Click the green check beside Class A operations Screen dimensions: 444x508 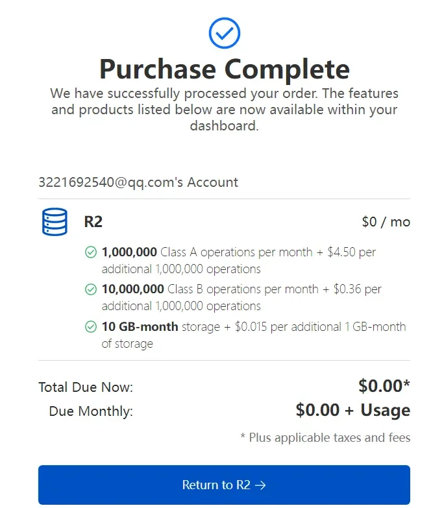[91, 252]
